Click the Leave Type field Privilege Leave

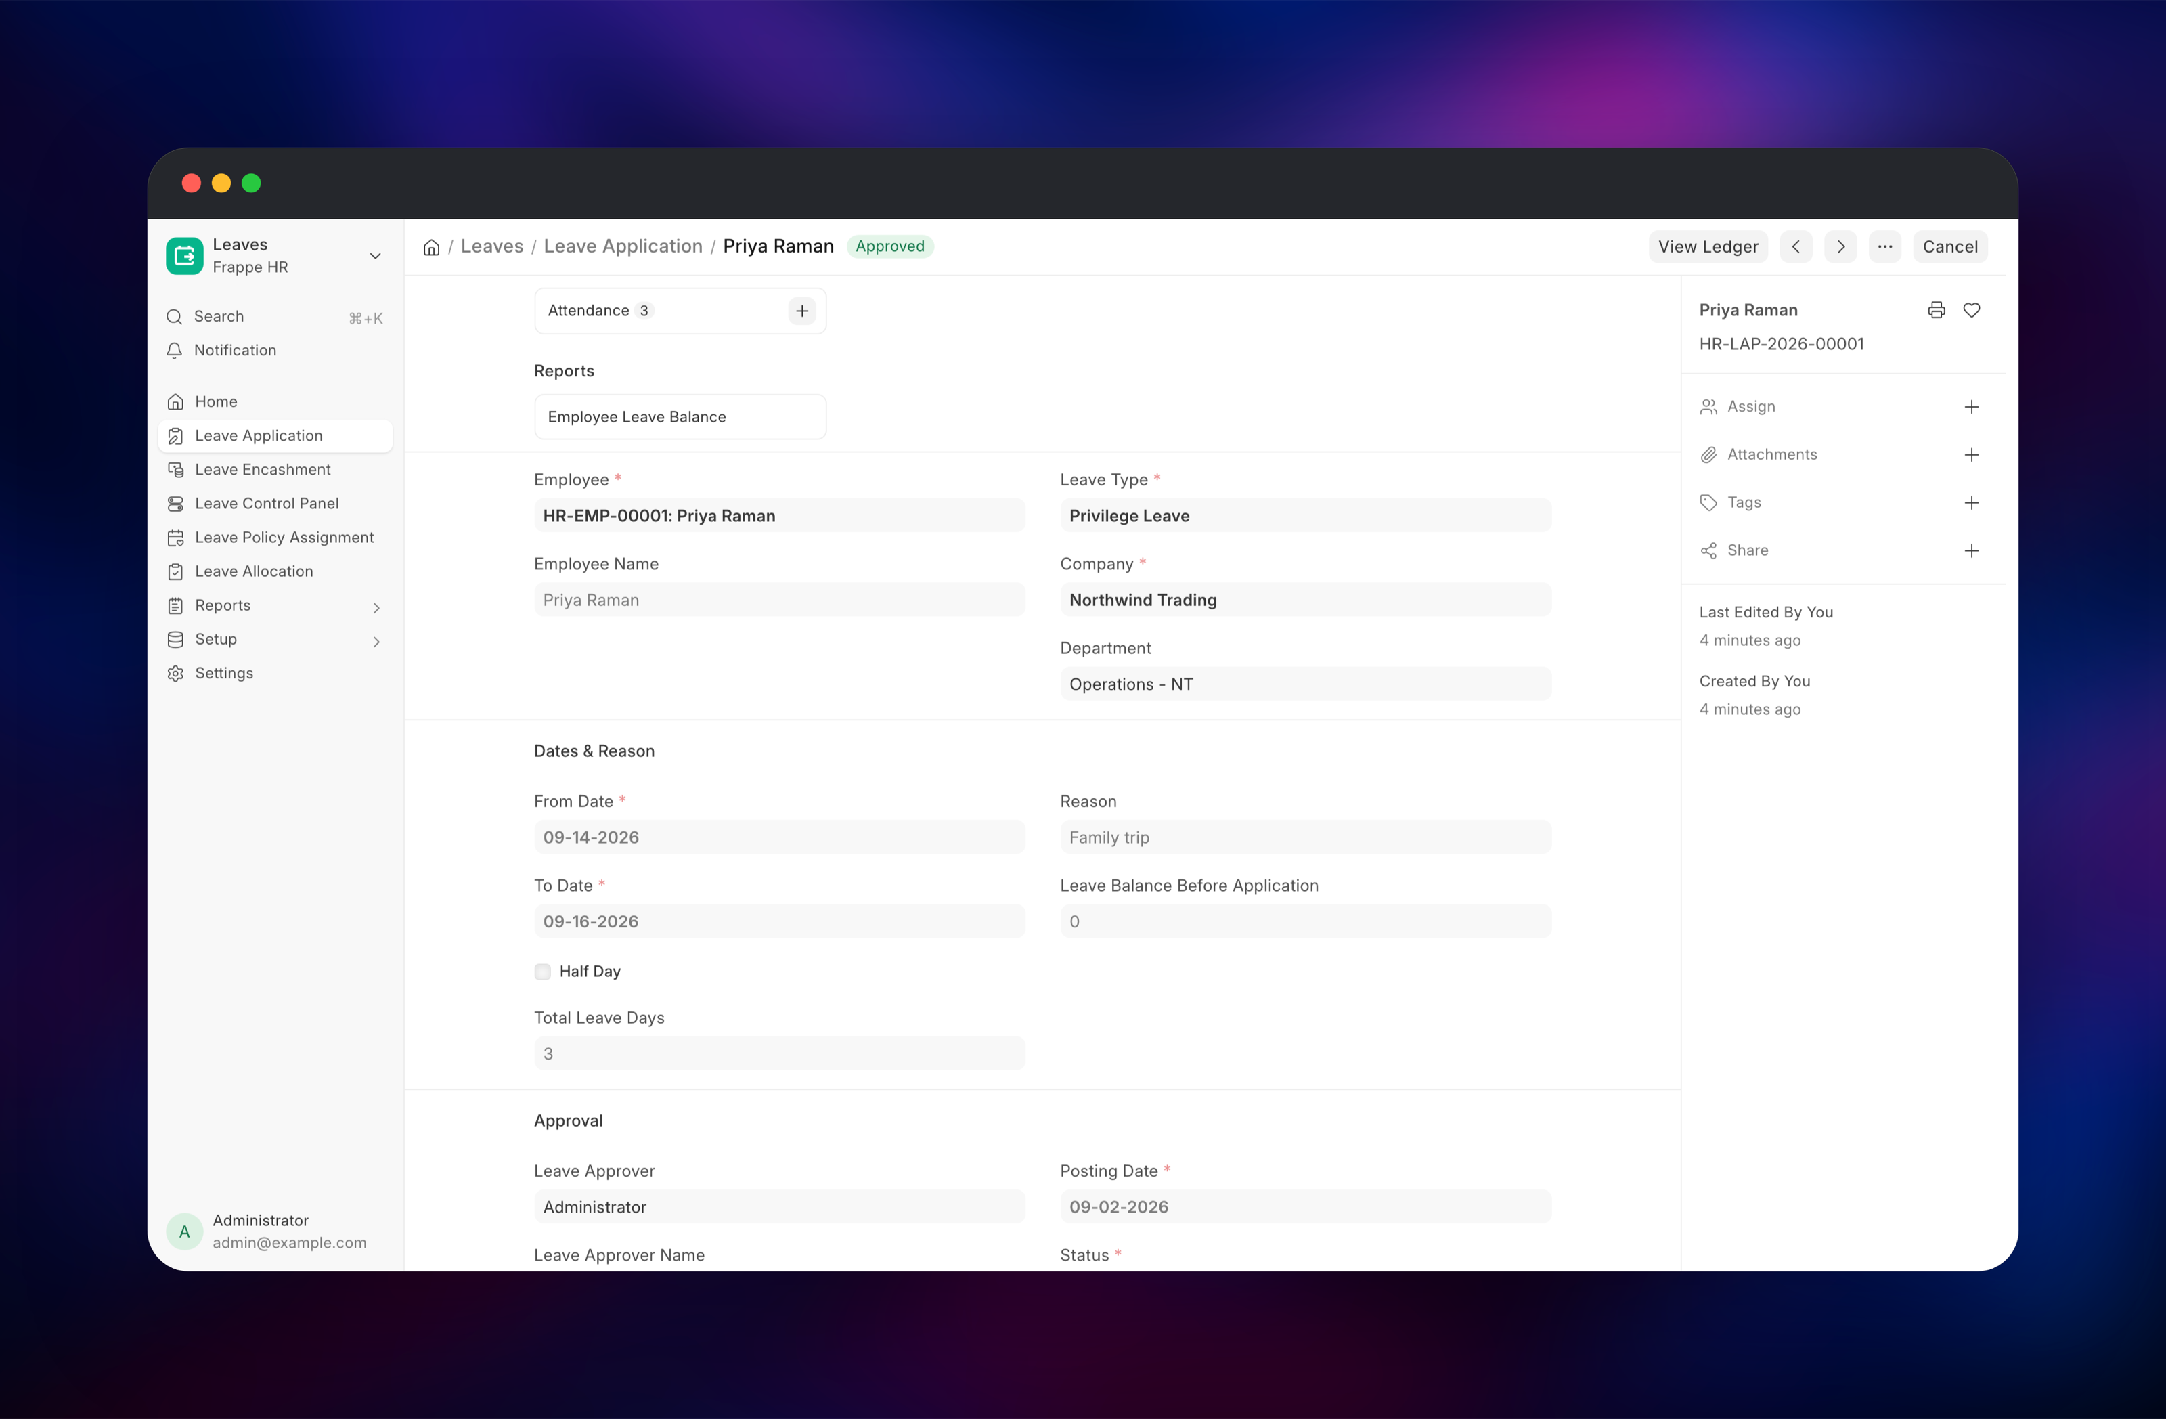pyautogui.click(x=1305, y=515)
